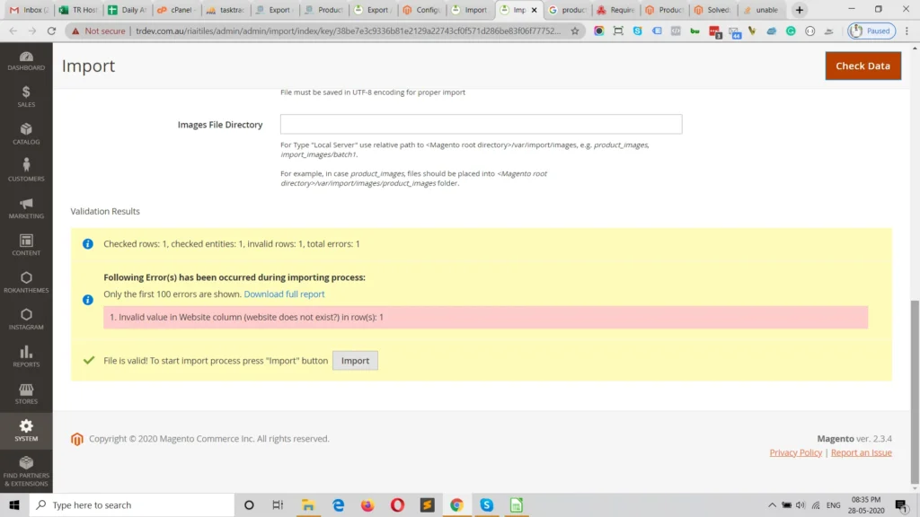Click the Check Data button

click(x=862, y=66)
